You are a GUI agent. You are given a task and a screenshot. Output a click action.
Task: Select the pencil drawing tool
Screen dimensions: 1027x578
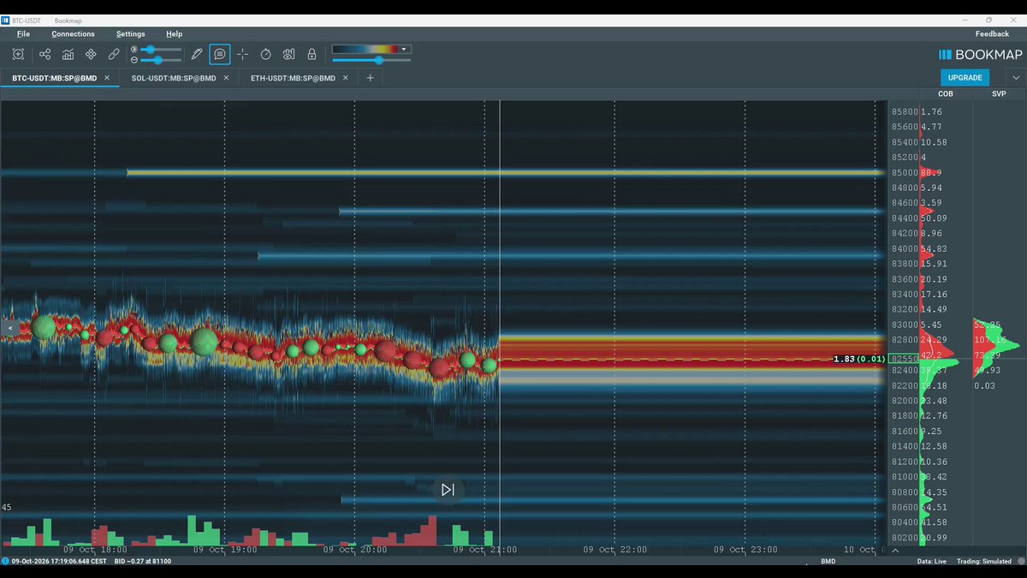coord(197,54)
